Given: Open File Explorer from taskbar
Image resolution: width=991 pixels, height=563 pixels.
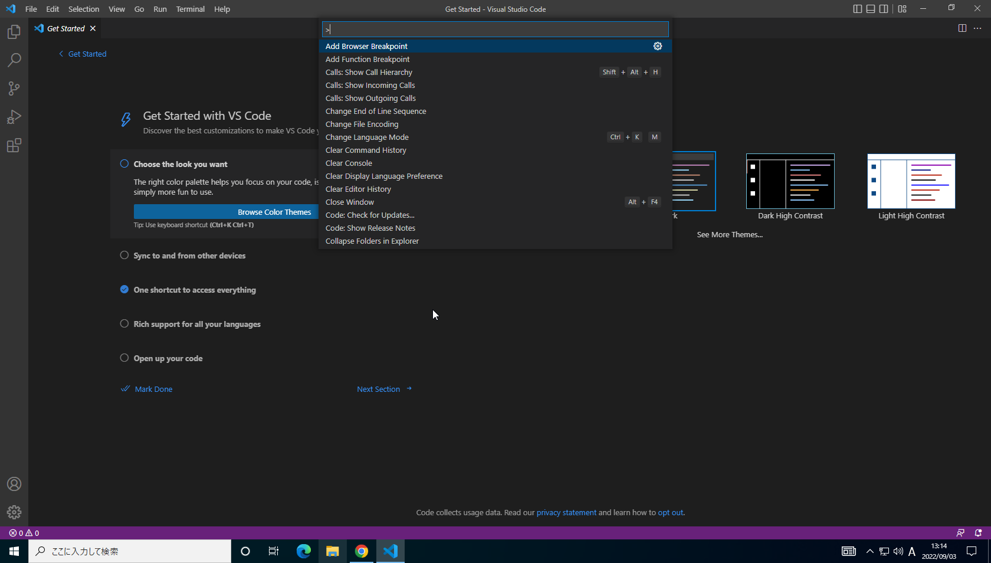Looking at the screenshot, I should click(x=333, y=551).
